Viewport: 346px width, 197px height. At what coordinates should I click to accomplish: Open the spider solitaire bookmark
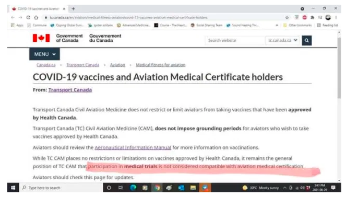100,25
